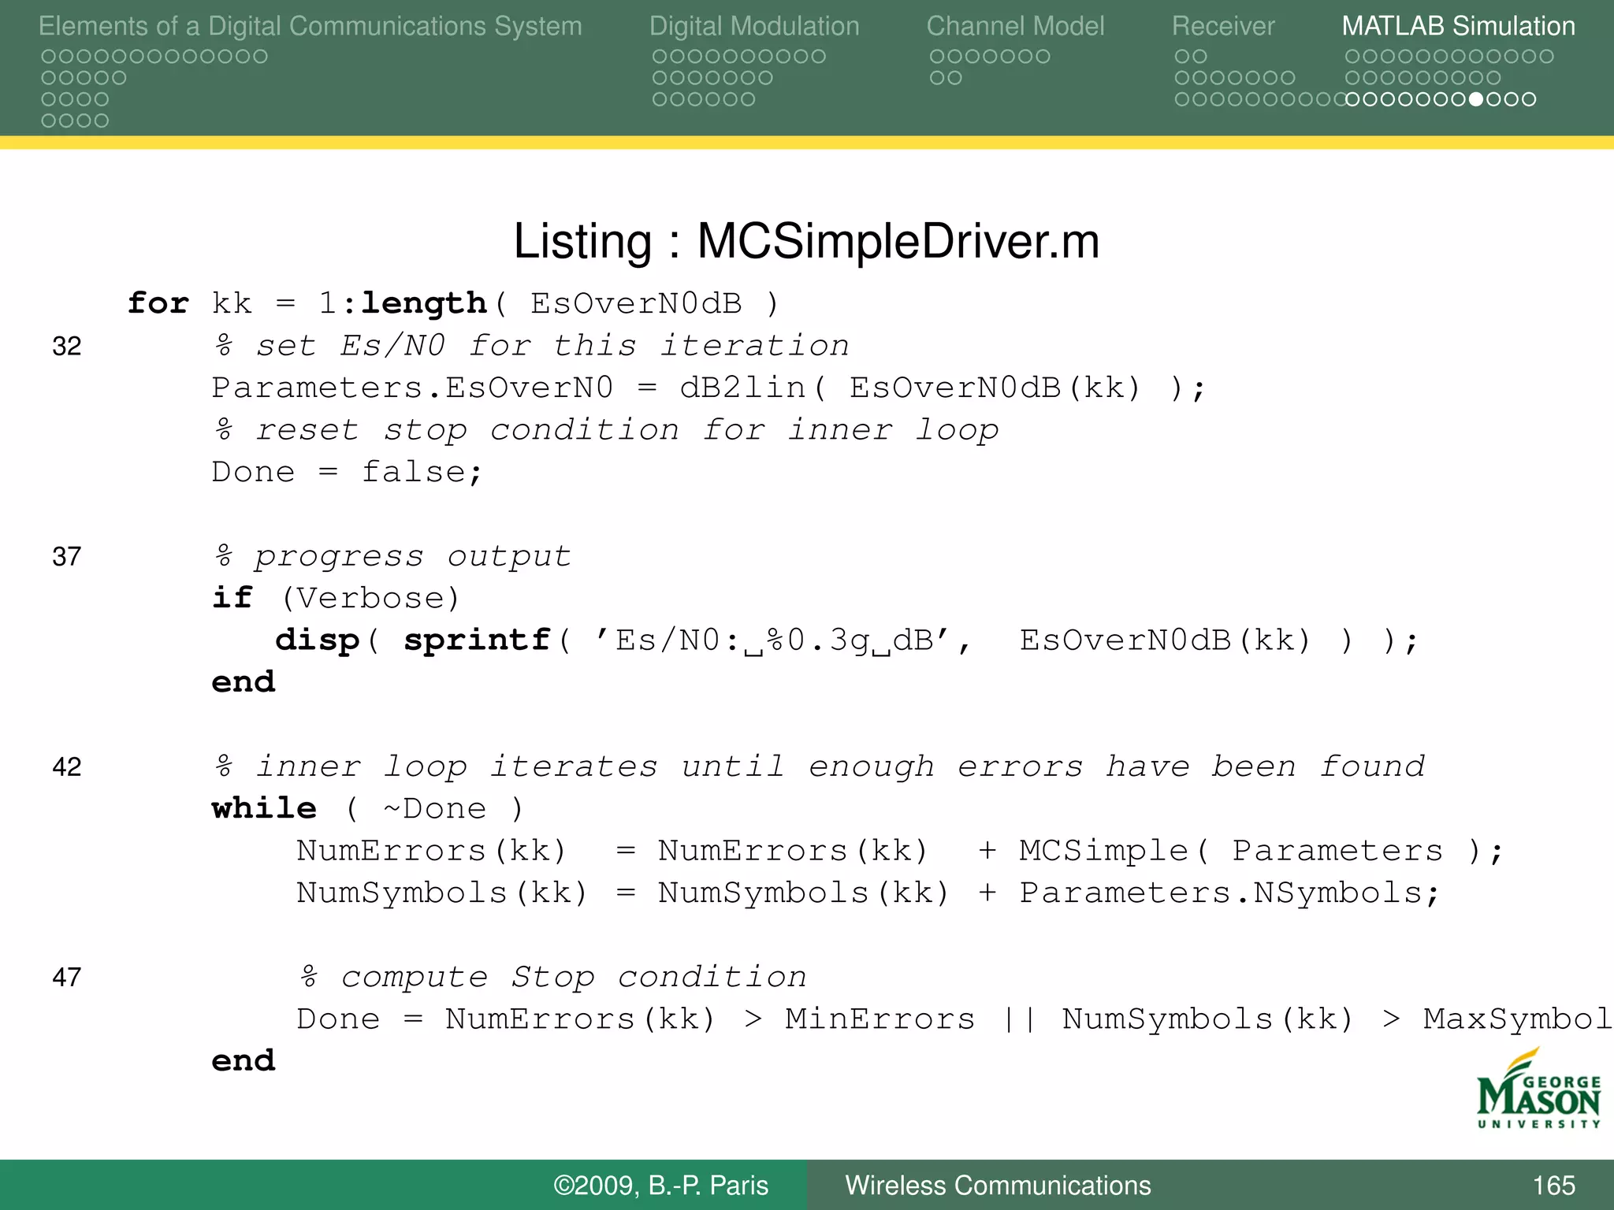Click the filled current-slide navigation dot
Viewport: 1614px width, 1210px height.
(1476, 99)
